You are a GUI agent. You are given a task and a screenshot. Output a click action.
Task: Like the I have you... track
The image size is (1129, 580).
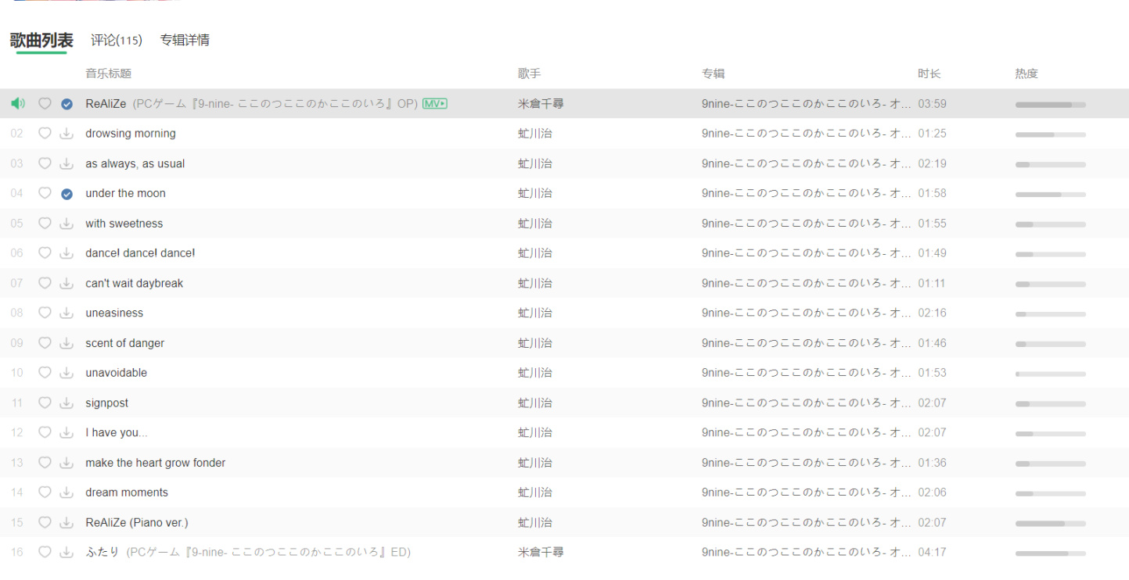[45, 432]
